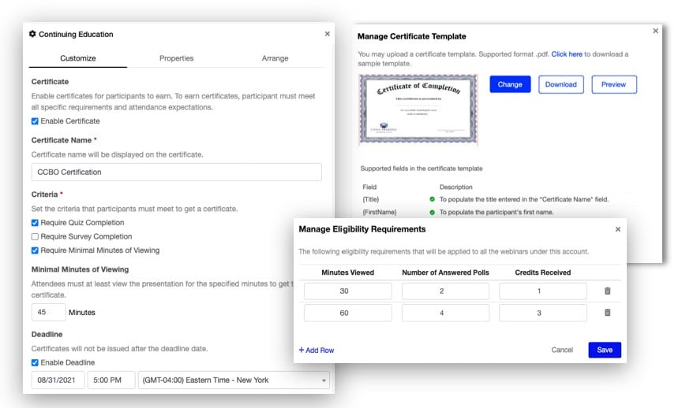
Task: Disable the Enable Deadline checkbox
Action: coord(35,362)
